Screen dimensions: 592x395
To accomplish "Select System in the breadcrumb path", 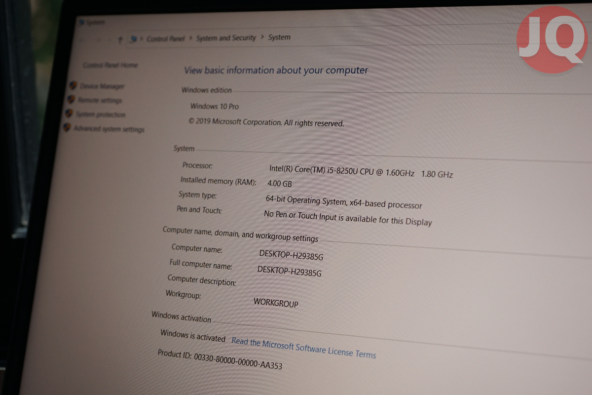I will click(x=279, y=37).
